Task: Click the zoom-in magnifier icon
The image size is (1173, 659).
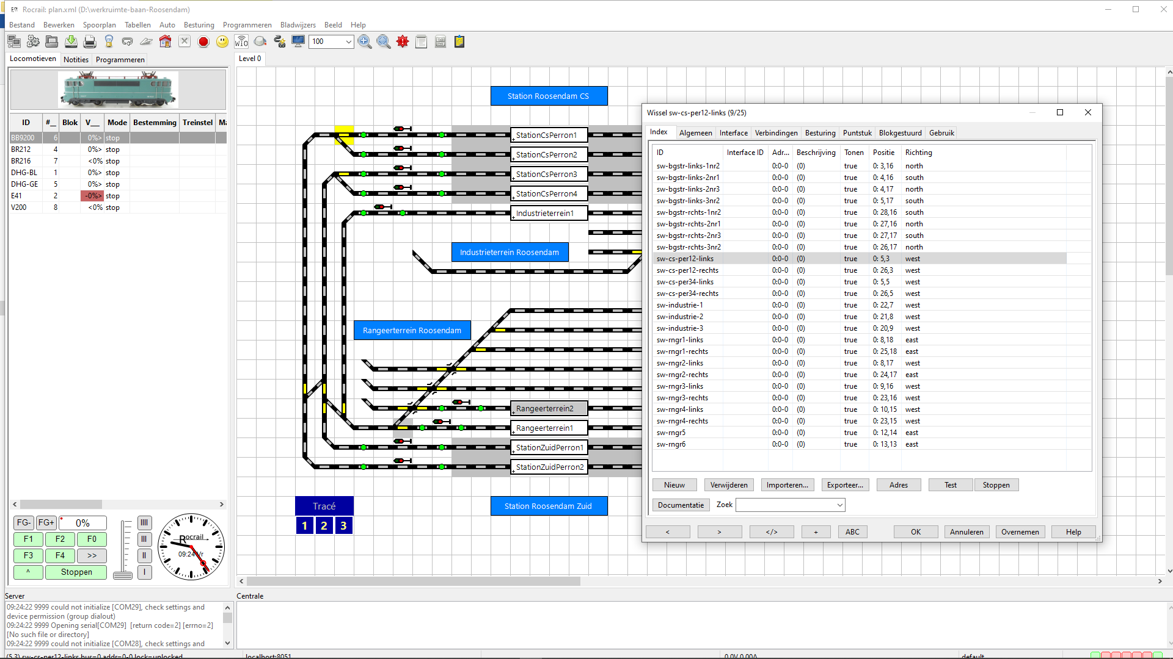Action: (365, 41)
